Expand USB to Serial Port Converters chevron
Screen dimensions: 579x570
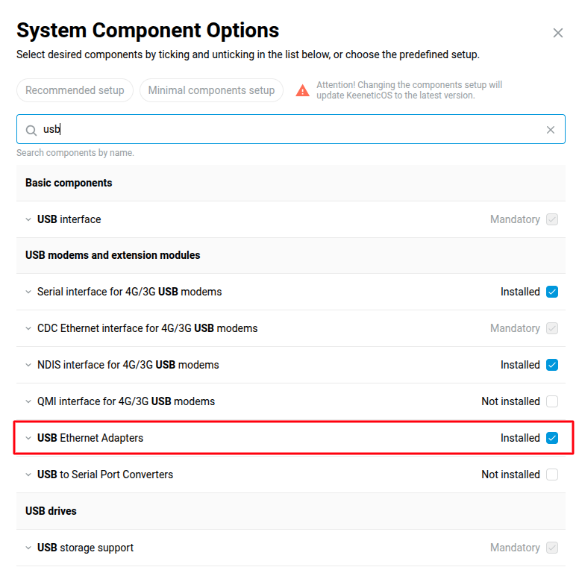point(28,475)
